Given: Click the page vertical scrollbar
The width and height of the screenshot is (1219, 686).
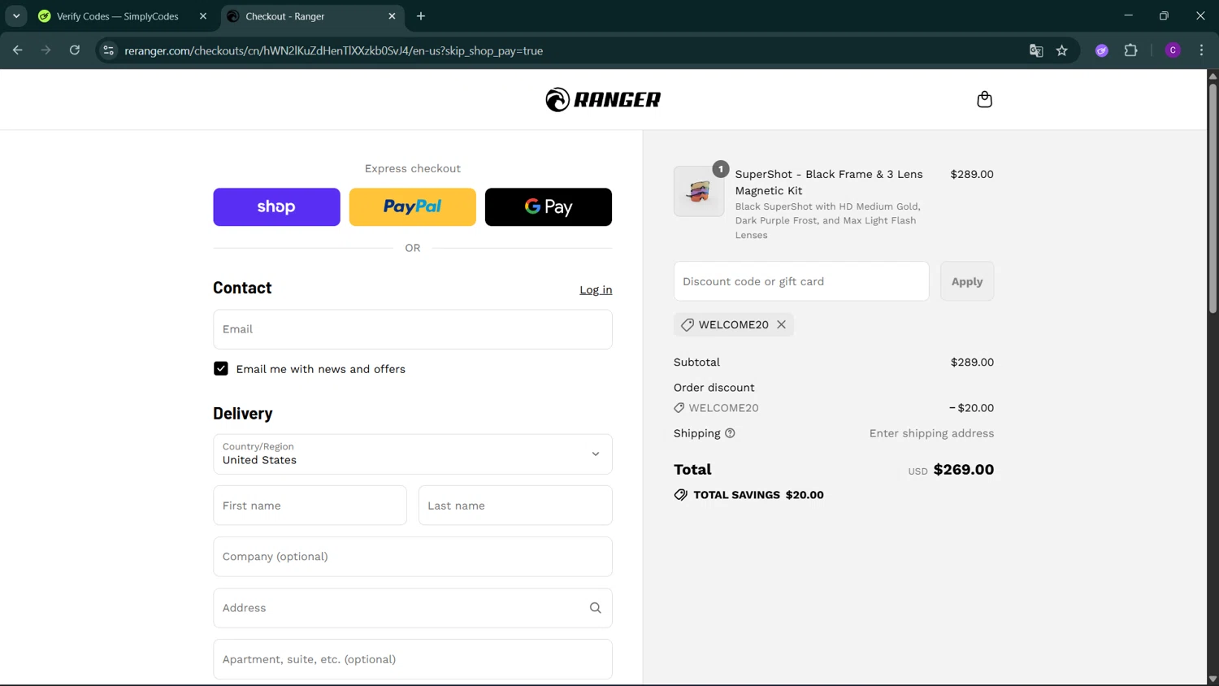Looking at the screenshot, I should coord(1212,198).
